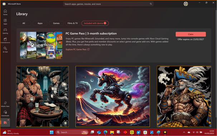217x136 pixels.
Task: Click the Game Pass promotional image
Action: click(41, 45)
